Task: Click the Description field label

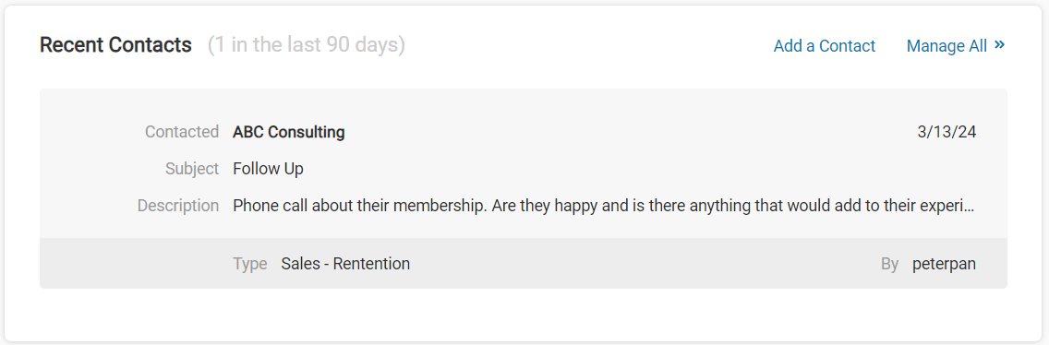Action: pos(178,206)
